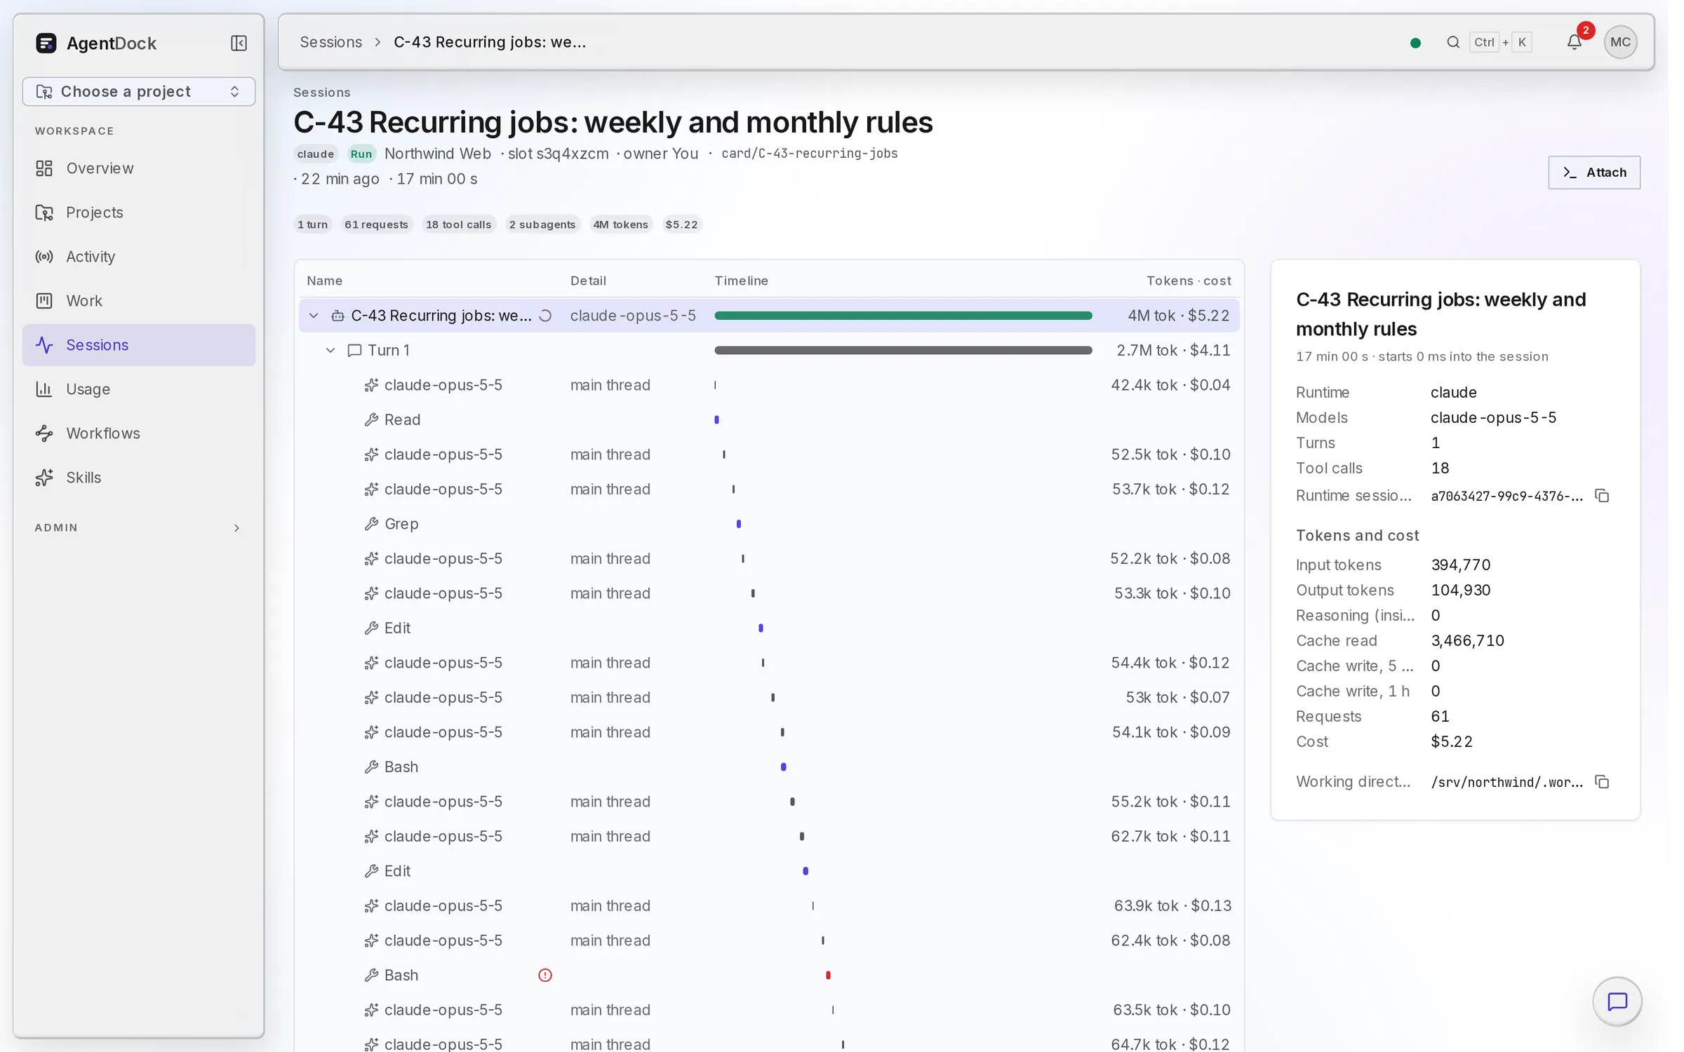Click the Turn 1 gray timeline bar
Image resolution: width=1684 pixels, height=1052 pixels.
(x=903, y=350)
